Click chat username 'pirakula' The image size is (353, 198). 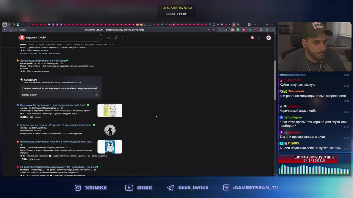pyautogui.click(x=294, y=106)
